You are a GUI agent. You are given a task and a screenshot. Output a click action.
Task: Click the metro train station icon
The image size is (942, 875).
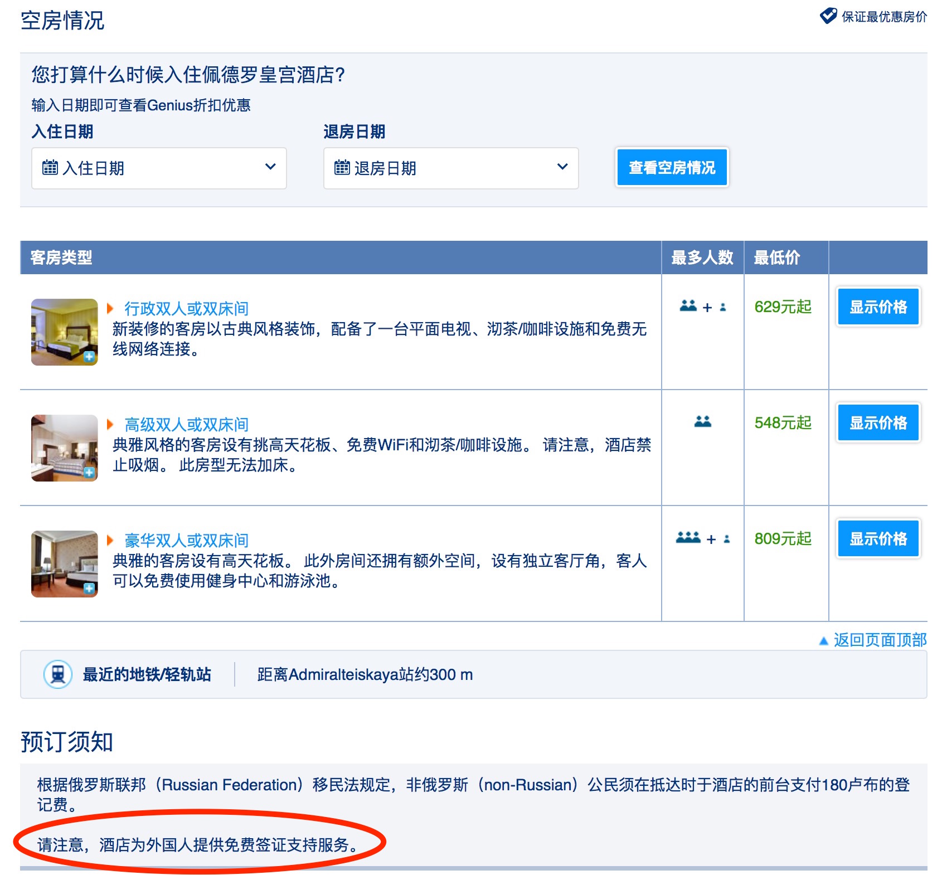click(x=58, y=674)
